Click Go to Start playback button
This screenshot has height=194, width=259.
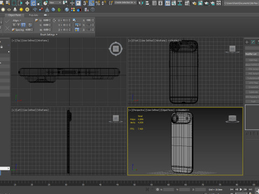pyautogui.click(x=231, y=189)
